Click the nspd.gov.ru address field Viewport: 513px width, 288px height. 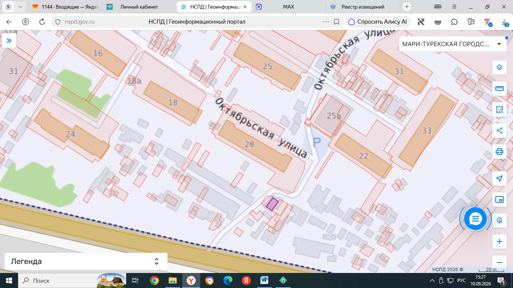[79, 22]
